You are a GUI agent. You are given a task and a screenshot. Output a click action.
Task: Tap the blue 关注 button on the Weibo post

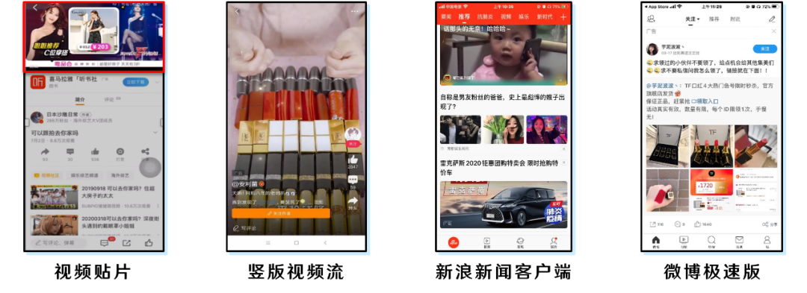765,48
